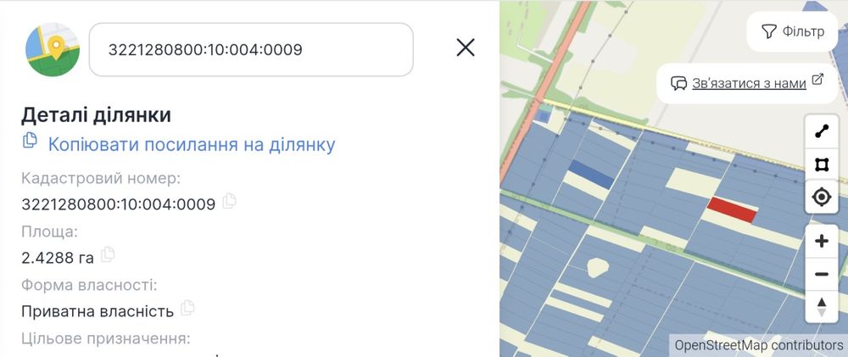Screen dimensions: 848x357
Task: Select the polygon area drawing tool
Action: pos(821,164)
